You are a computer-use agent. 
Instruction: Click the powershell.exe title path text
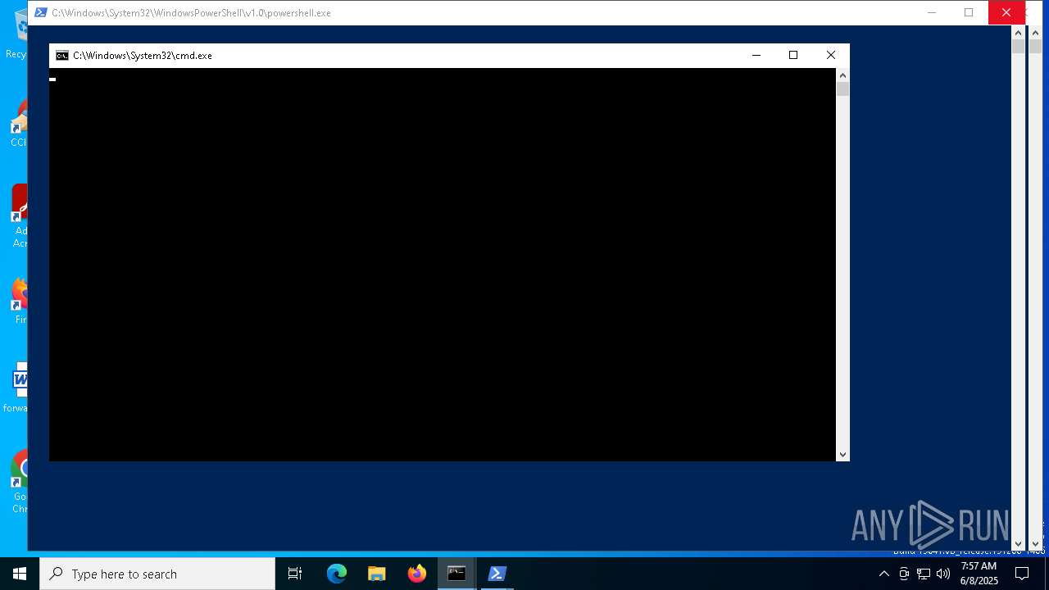click(x=192, y=13)
